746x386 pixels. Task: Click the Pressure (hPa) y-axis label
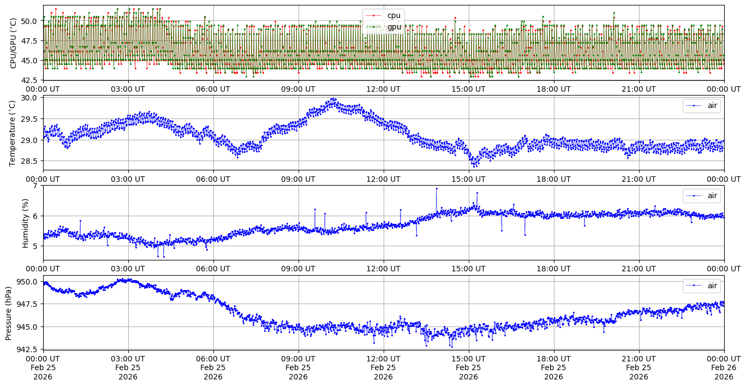click(9, 312)
